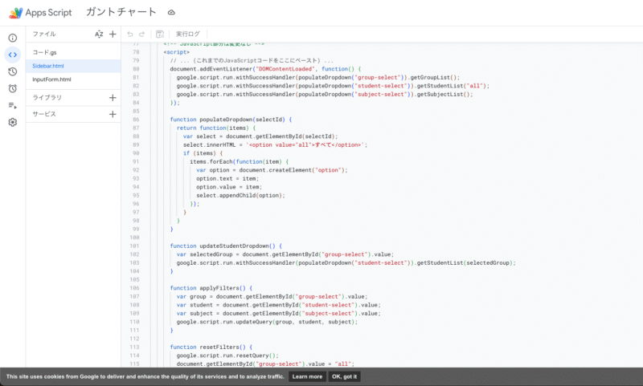This screenshot has width=643, height=386.
Task: Click project title ガントチャート
Action: pos(121,12)
